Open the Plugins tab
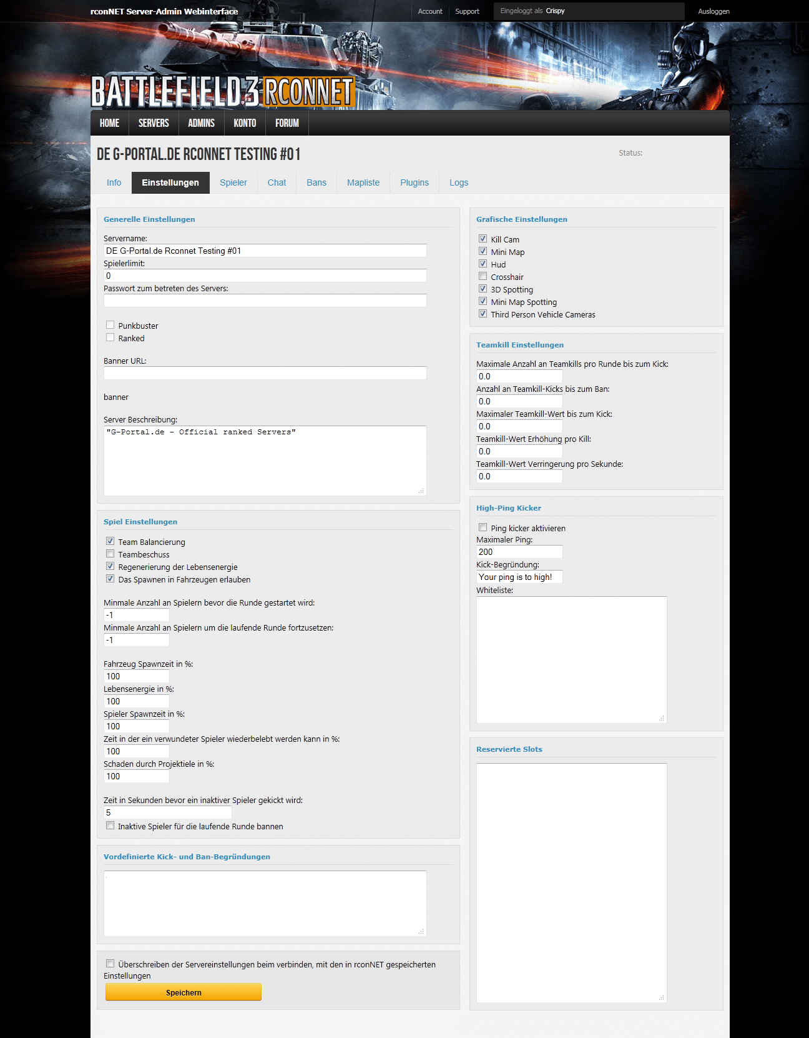Image resolution: width=809 pixels, height=1038 pixels. (x=414, y=182)
